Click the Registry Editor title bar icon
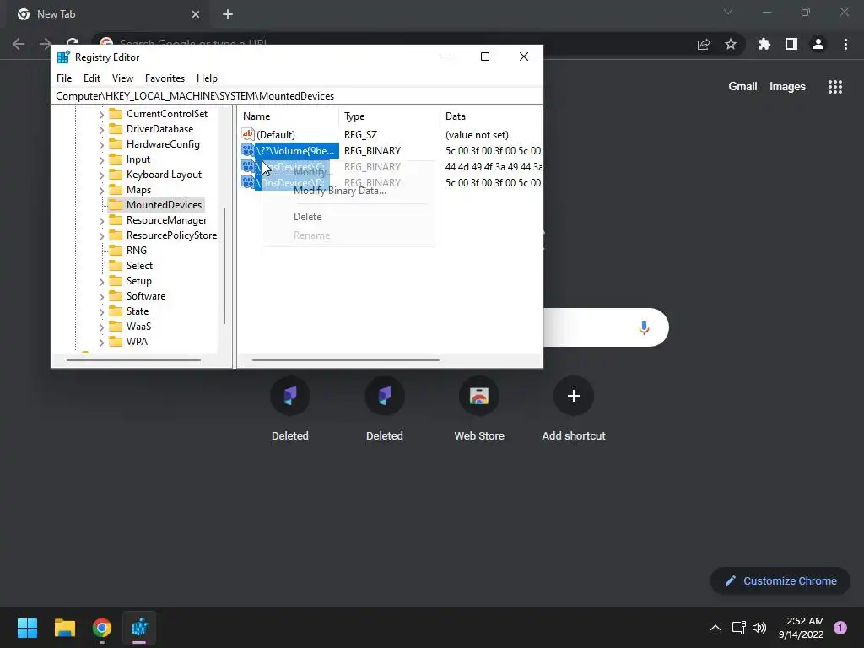Image resolution: width=864 pixels, height=648 pixels. tap(63, 57)
